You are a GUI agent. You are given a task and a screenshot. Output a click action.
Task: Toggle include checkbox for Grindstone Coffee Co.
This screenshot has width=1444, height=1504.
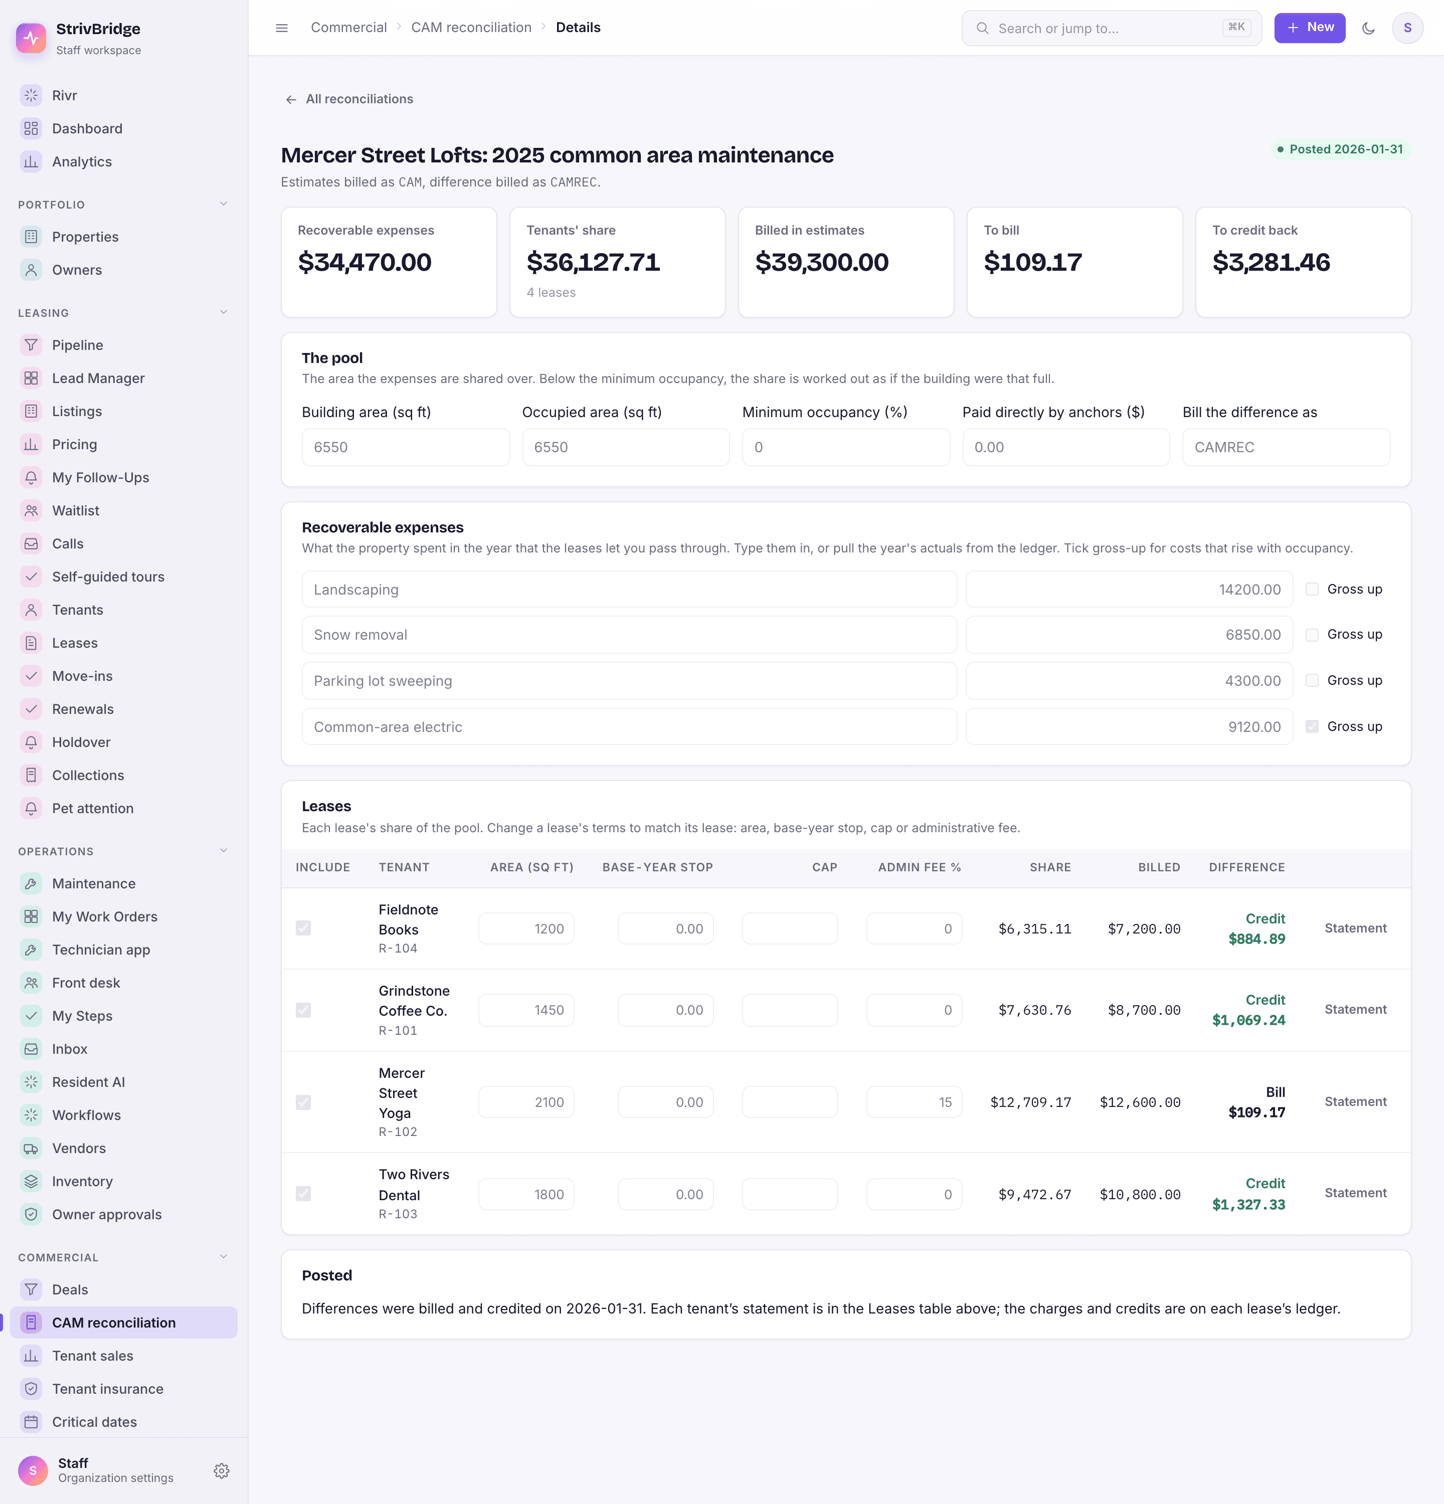click(x=303, y=1010)
